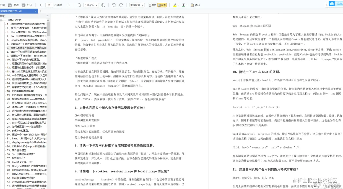The image size is (343, 189).
Task: Collapse the 一、HTML和CSS tree node
Action: click(x=1, y=20)
